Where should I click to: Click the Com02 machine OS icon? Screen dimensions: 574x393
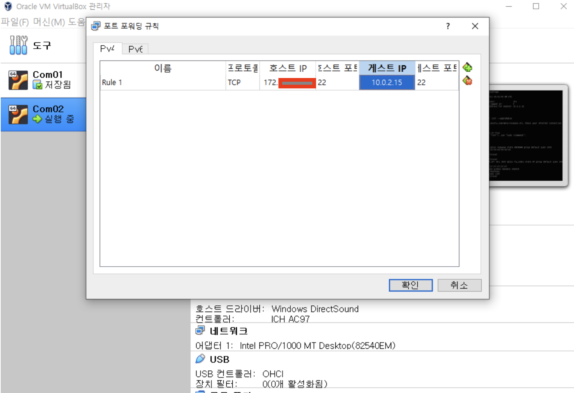click(18, 114)
